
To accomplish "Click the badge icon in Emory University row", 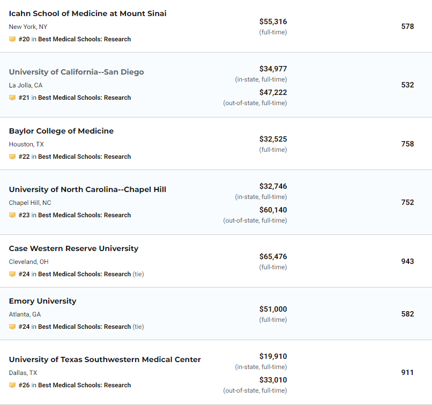I will 12,327.
